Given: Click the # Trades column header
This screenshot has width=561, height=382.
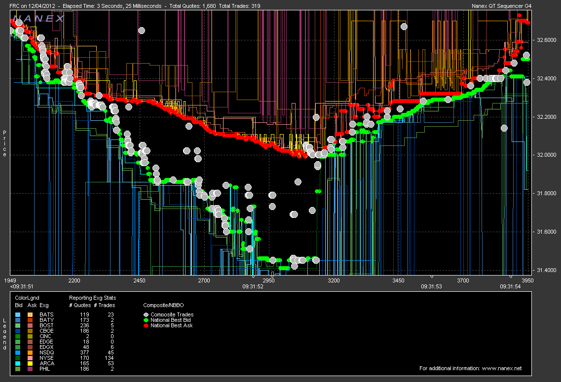Looking at the screenshot, I should [104, 305].
